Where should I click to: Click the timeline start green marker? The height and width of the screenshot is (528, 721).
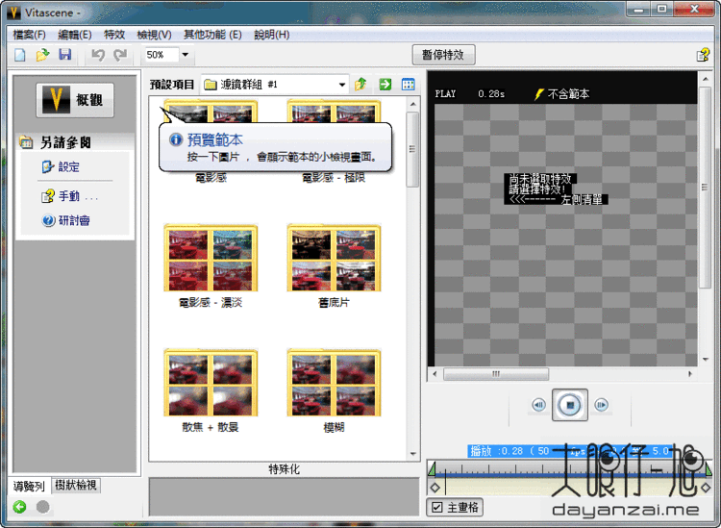pyautogui.click(x=432, y=468)
